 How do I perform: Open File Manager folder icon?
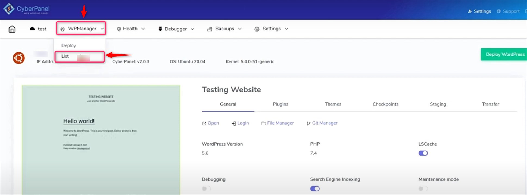263,123
